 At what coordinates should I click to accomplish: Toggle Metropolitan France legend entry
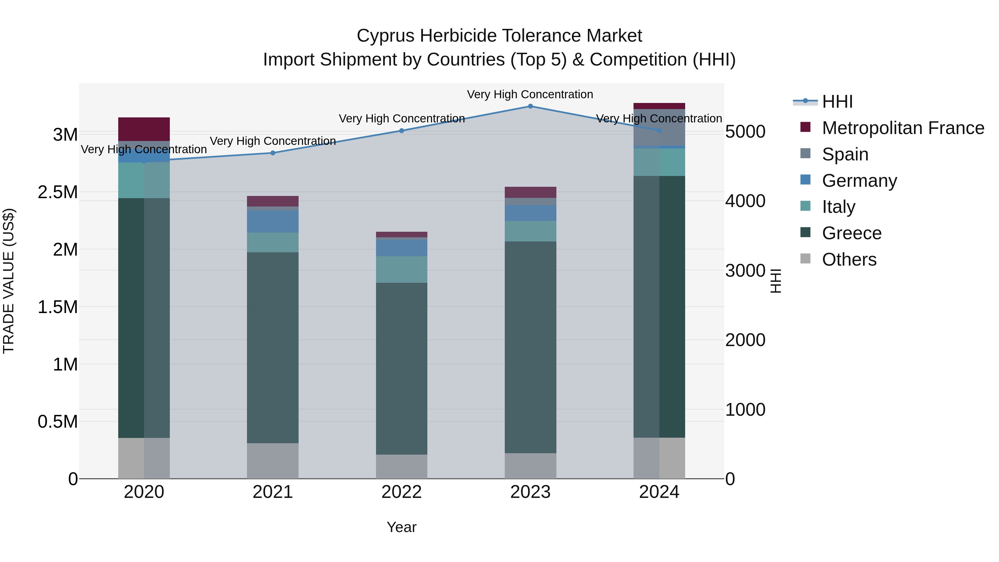pyautogui.click(x=892, y=128)
